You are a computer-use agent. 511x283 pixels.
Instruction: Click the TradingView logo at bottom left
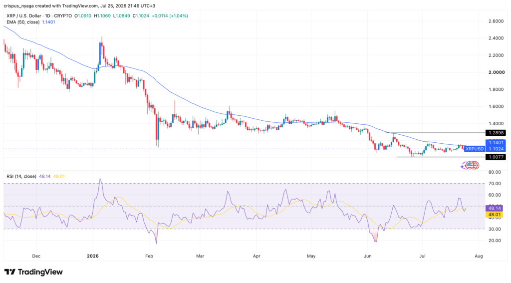[x=33, y=272]
